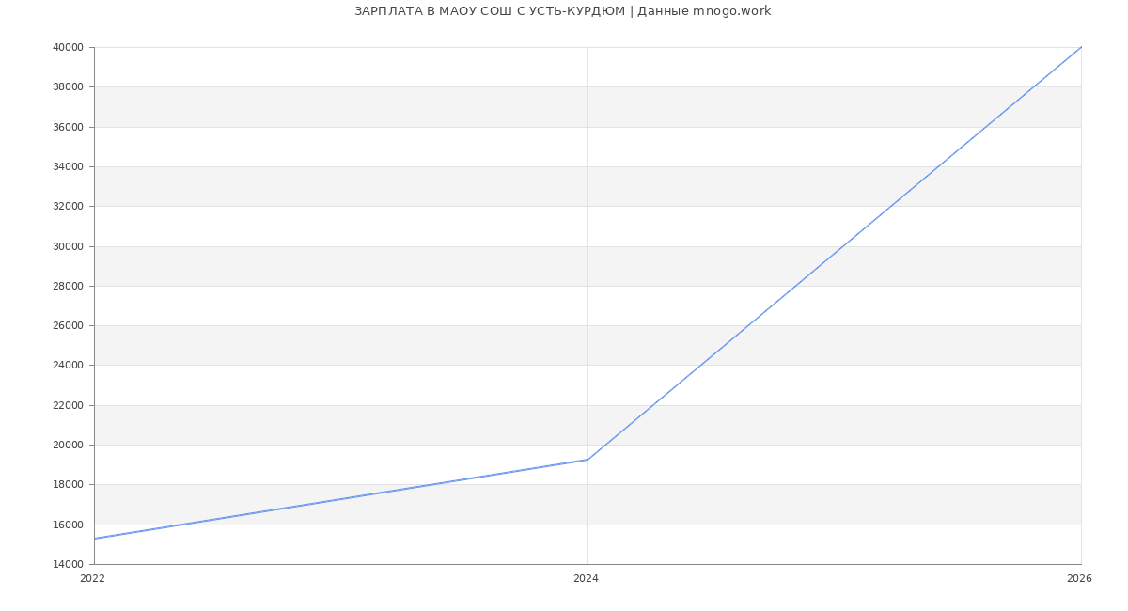The image size is (1128, 611).
Task: Click the line's peak point at 2026
Action: coord(1081,47)
